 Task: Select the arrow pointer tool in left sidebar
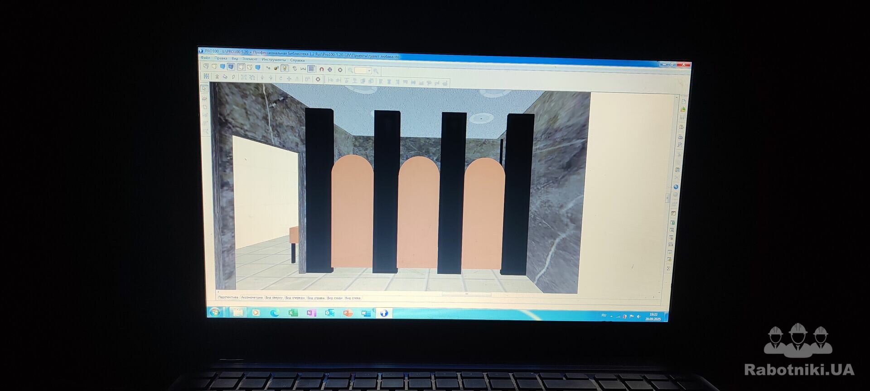point(204,89)
